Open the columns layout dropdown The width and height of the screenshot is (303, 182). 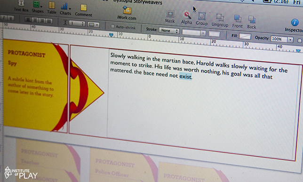[x=94, y=24]
